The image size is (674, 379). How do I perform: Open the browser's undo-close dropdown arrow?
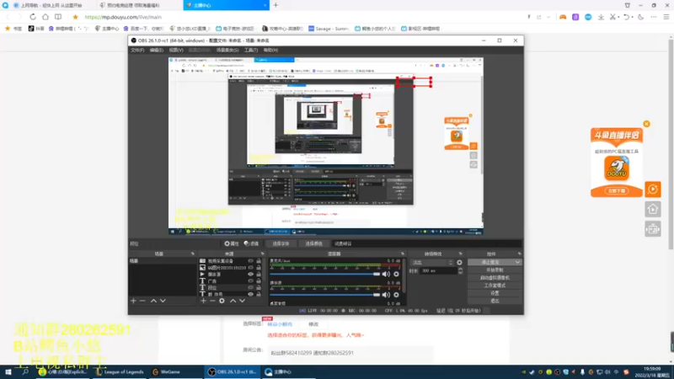click(x=633, y=17)
